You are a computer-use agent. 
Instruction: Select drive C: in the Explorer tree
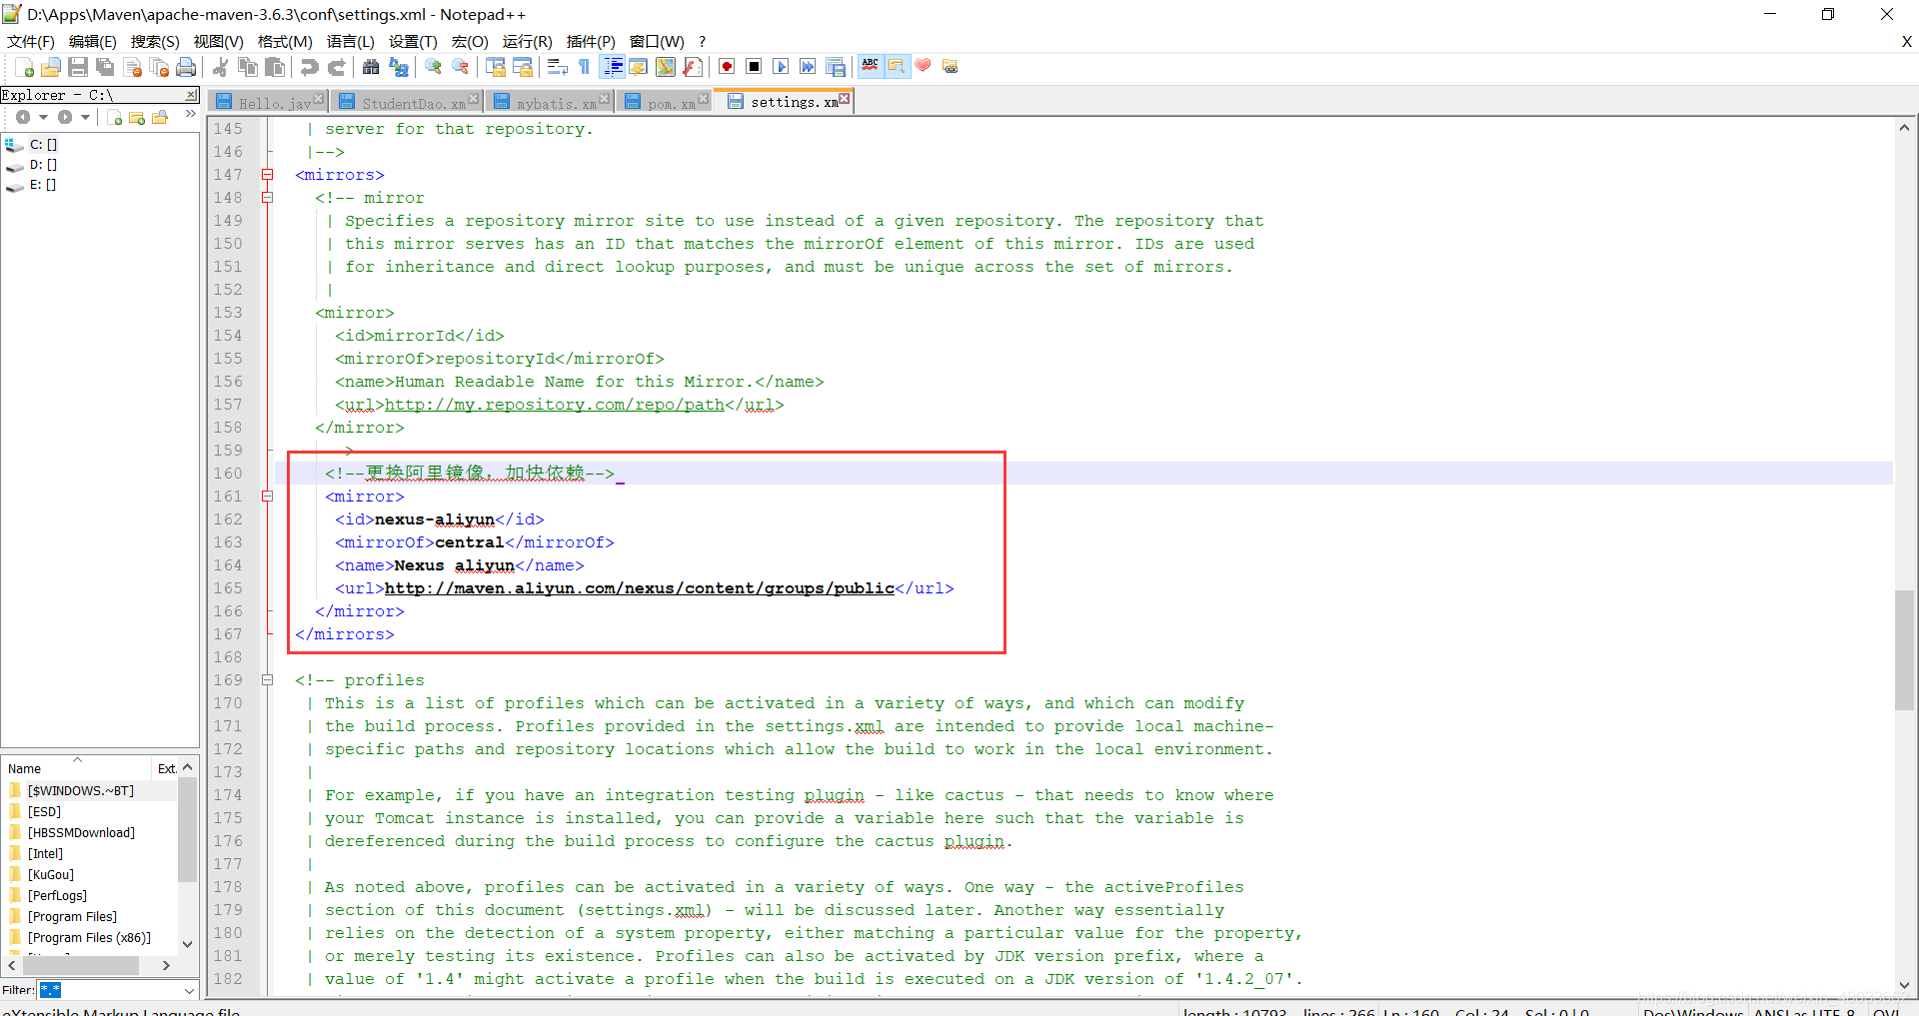[43, 144]
